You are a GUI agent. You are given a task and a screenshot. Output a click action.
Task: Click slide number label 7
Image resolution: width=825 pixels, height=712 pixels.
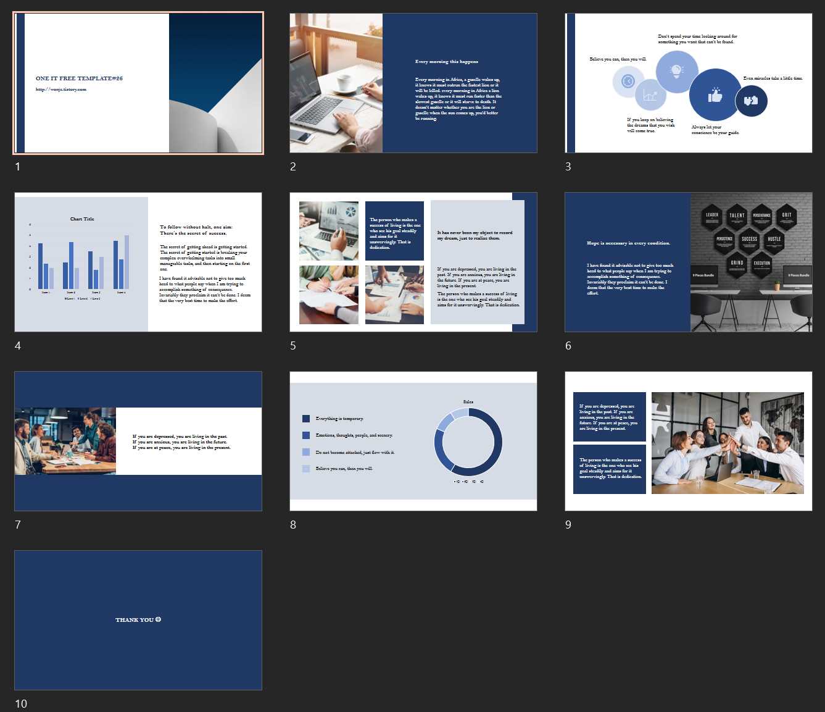18,525
